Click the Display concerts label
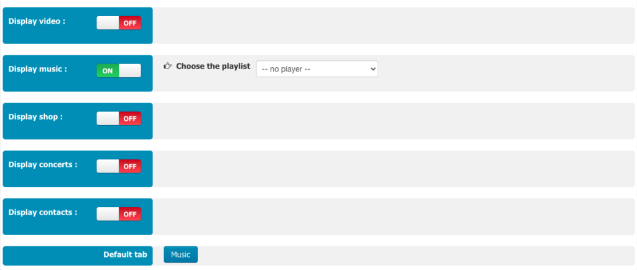Screen dimensions: 637x270 tap(43, 164)
